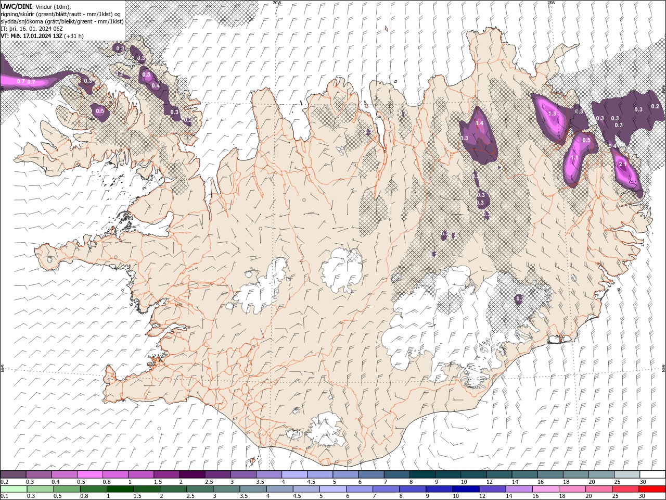This screenshot has width=666, height=500.
Task: Select bottom legend row swatch starting at 2.5
Action: tap(200, 489)
